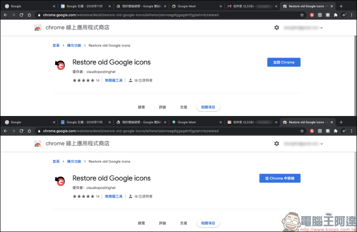Close Google 日曆 tab in bottom window
Image resolution: width=357 pixels, height=232 pixels.
109,122
